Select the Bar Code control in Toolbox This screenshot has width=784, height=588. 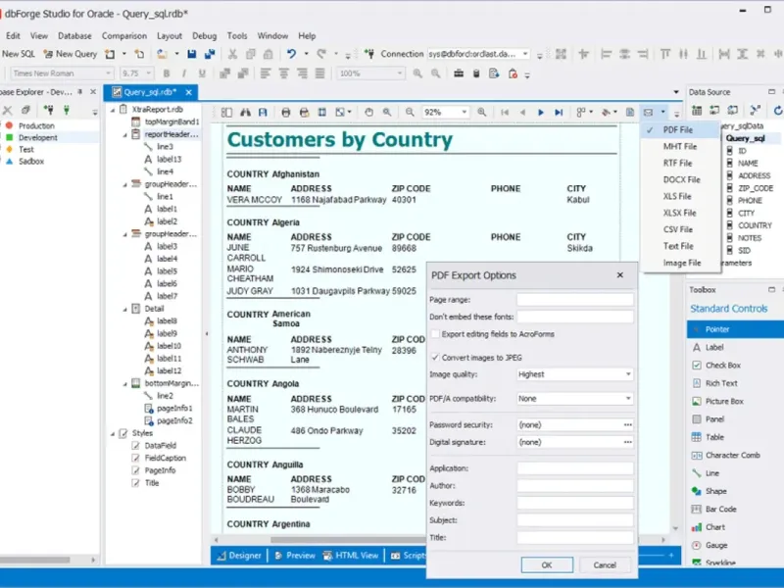[x=720, y=509]
